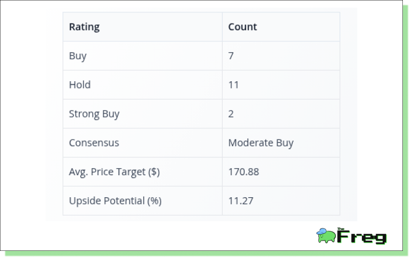409x257 pixels.
Task: Select the Rating column header
Action: [x=84, y=27]
